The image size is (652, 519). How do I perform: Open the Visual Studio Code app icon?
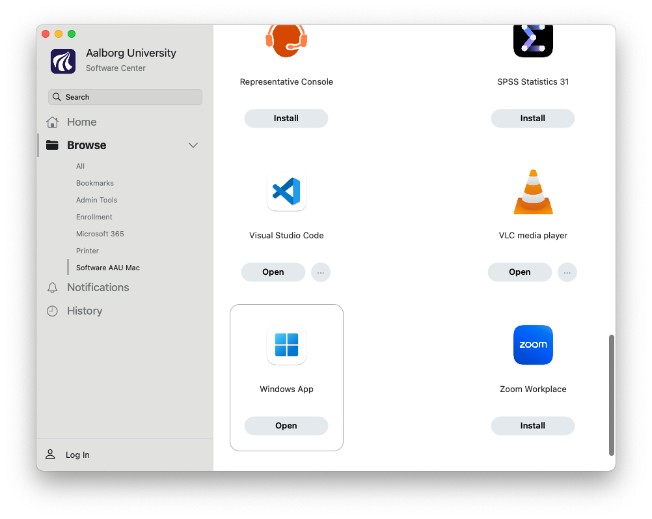286,191
